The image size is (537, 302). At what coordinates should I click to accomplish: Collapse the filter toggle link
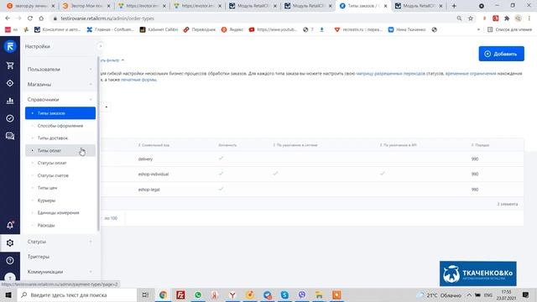[x=112, y=60]
